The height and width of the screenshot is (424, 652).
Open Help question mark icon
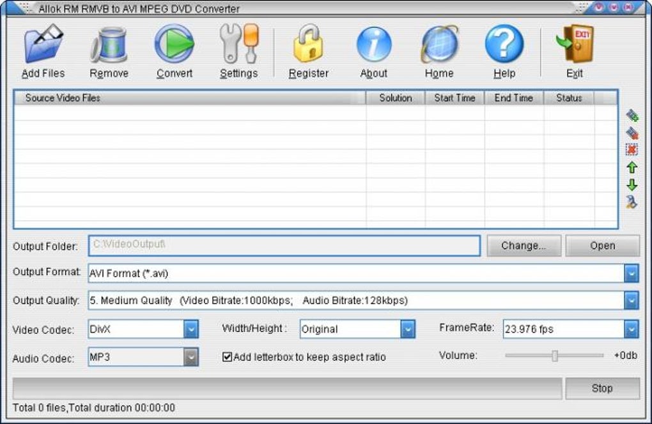tap(504, 44)
